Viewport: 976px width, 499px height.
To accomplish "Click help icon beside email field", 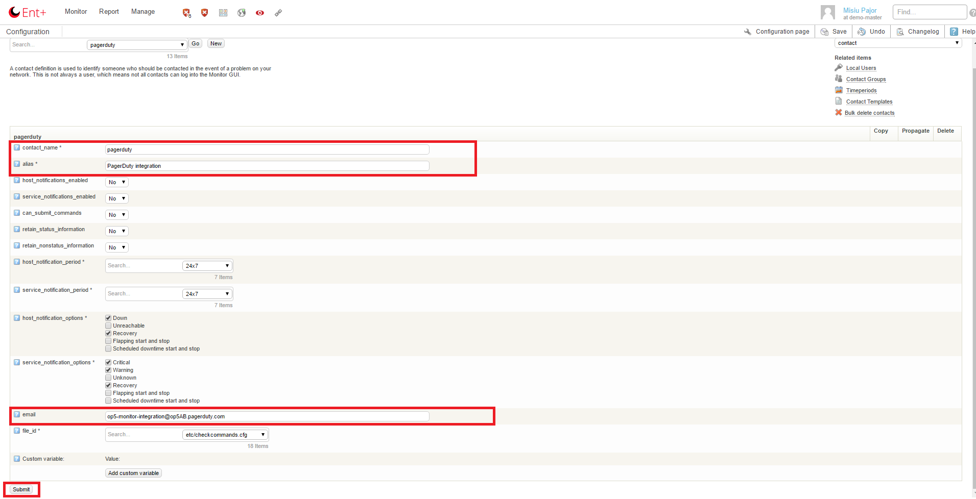I will [17, 414].
